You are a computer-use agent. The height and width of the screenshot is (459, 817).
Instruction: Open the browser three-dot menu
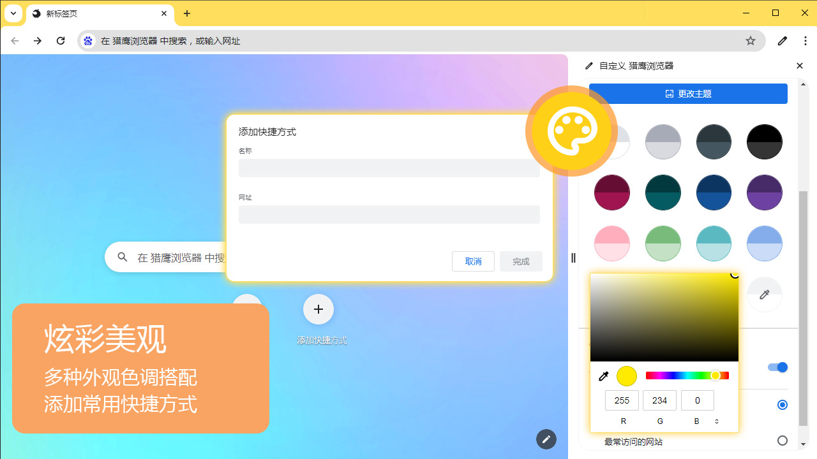pyautogui.click(x=807, y=41)
